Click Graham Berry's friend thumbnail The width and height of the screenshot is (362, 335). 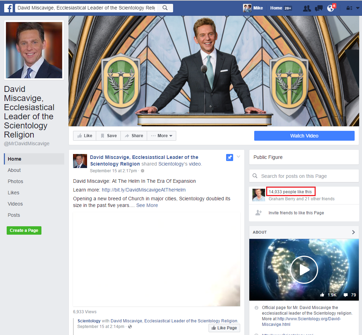[x=258, y=195]
